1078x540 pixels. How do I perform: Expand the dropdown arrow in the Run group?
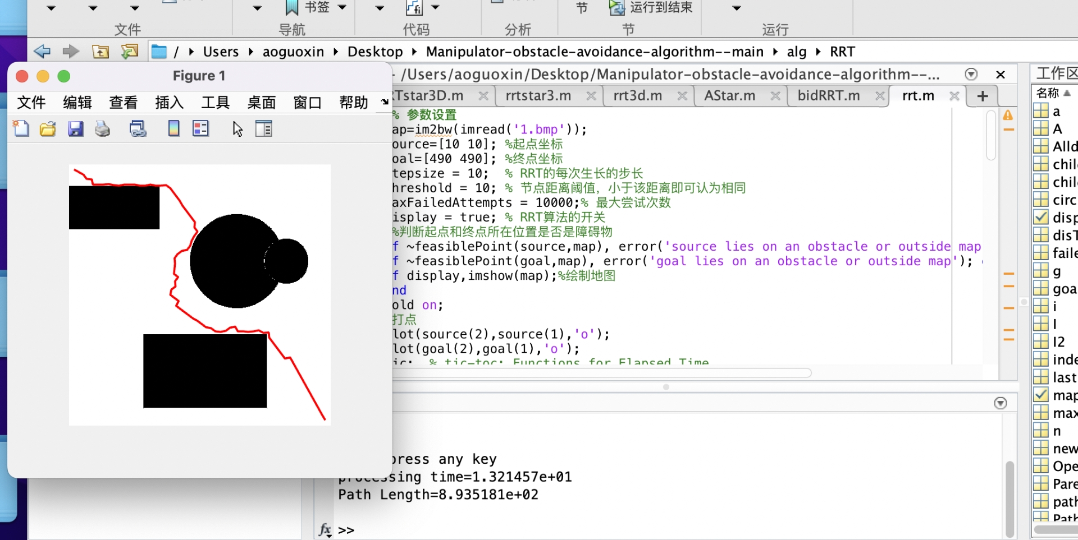[737, 8]
